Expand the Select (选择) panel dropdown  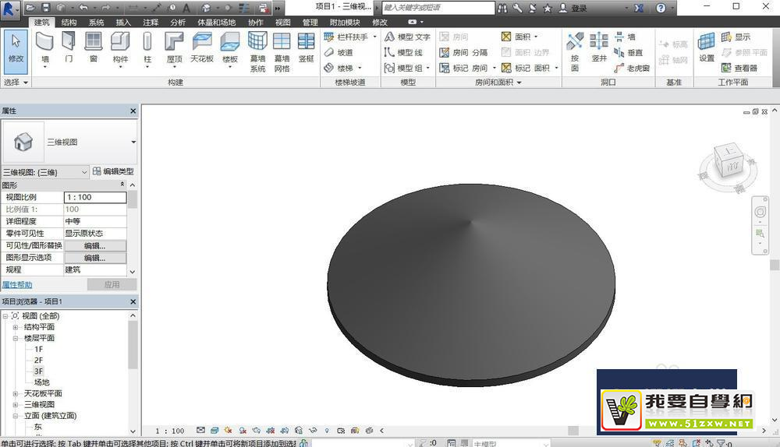(16, 83)
